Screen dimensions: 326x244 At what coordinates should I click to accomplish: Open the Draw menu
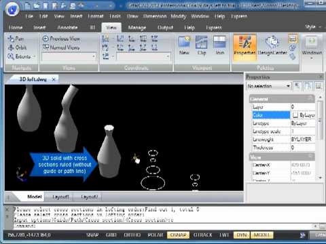(132, 16)
